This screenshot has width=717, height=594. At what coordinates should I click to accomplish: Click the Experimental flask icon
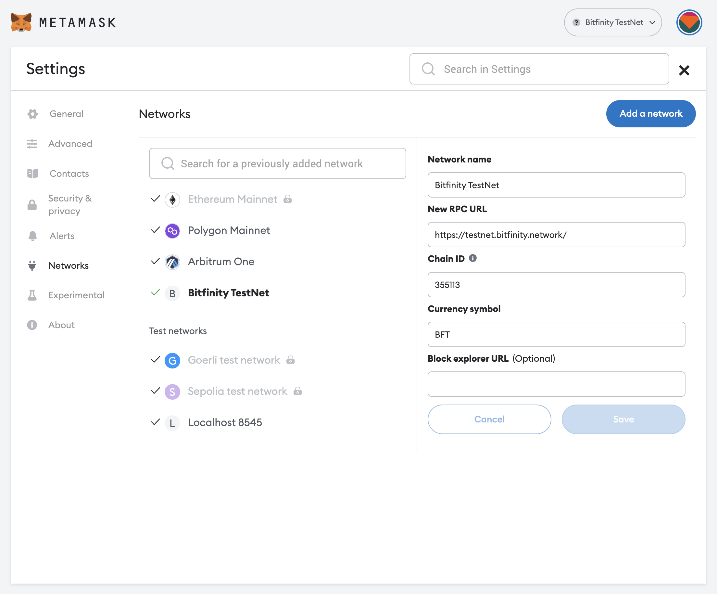(33, 294)
